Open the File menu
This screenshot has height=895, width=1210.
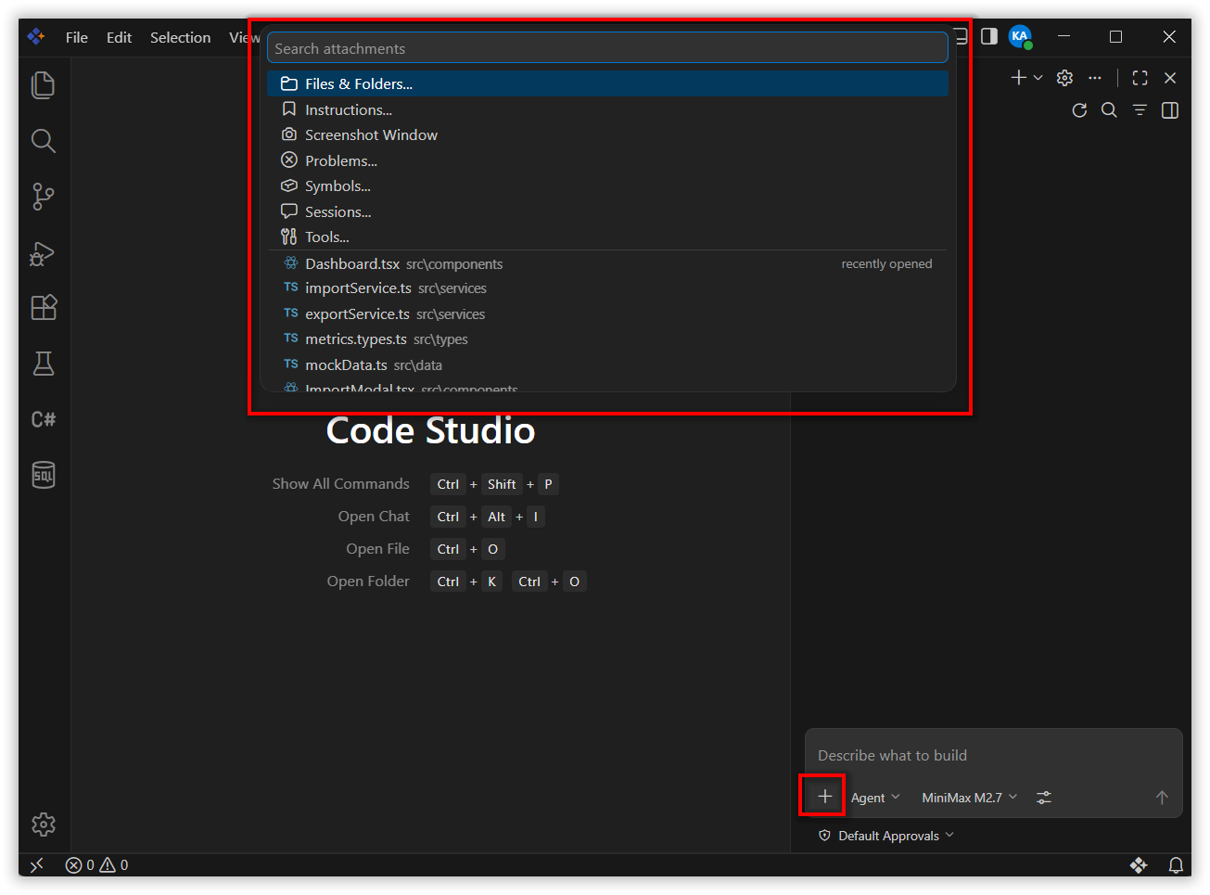pos(77,37)
